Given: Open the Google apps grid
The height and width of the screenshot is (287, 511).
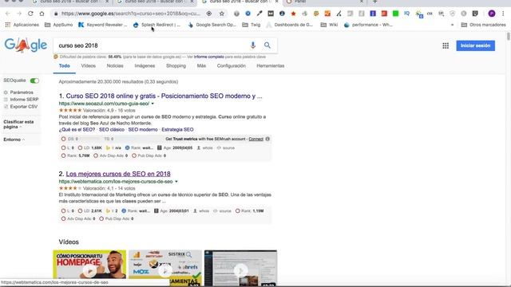Looking at the screenshot, I should point(446,46).
